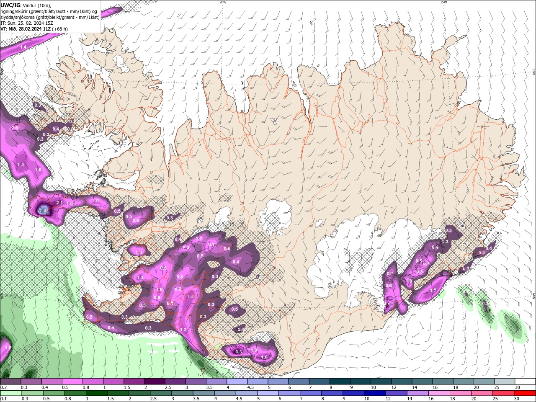This screenshot has height=402, width=536.
Task: Click the "rigning/skúrir" legend description line
Action: point(49,11)
